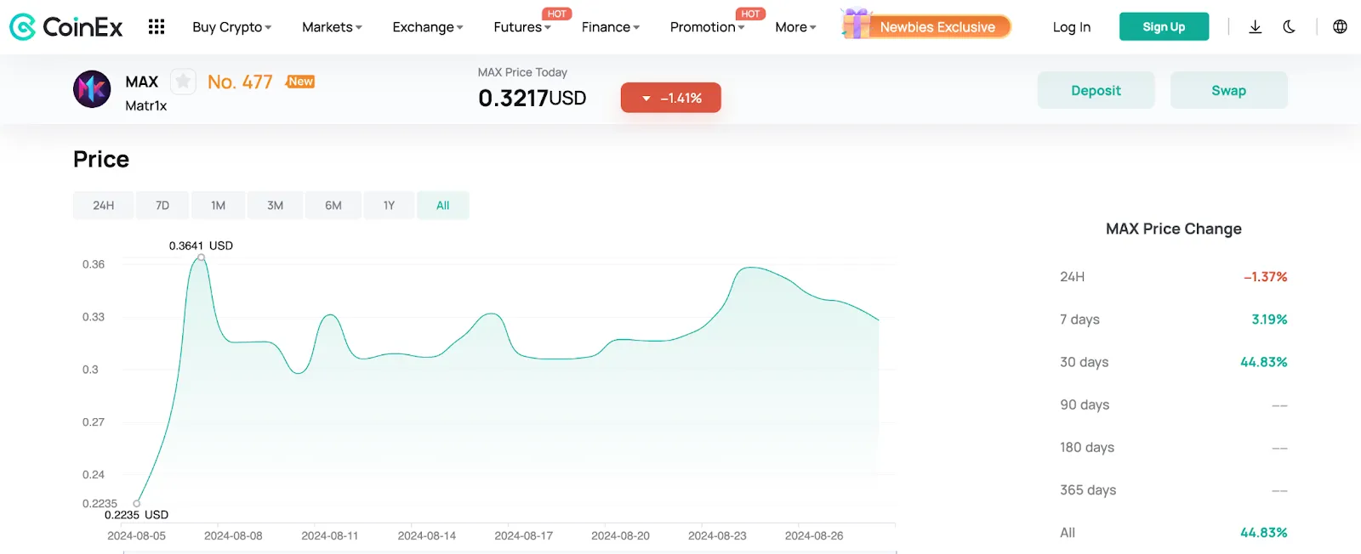Open the language globe icon
Screen dimensions: 1361x554
[1340, 27]
